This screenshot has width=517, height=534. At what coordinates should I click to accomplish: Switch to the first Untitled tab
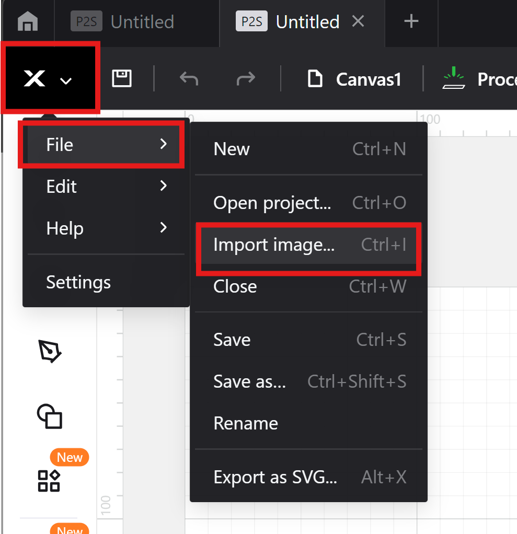pyautogui.click(x=123, y=22)
